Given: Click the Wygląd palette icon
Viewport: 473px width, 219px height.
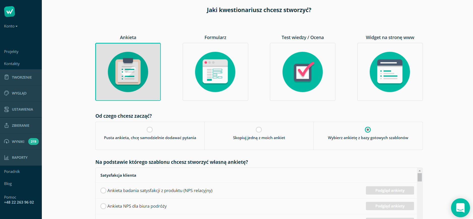Looking at the screenshot, I should [7, 93].
